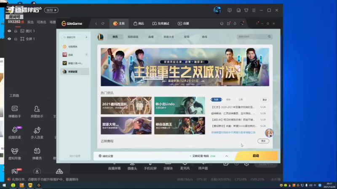
Task: Open the 房管助手 tool
Action: 37,111
